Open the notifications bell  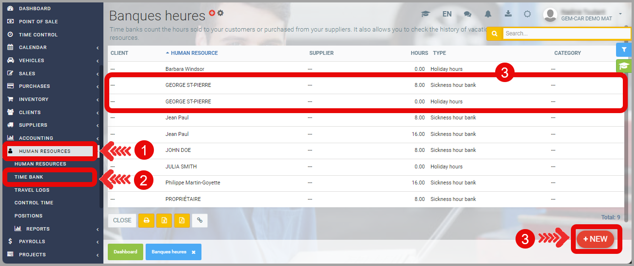point(488,14)
